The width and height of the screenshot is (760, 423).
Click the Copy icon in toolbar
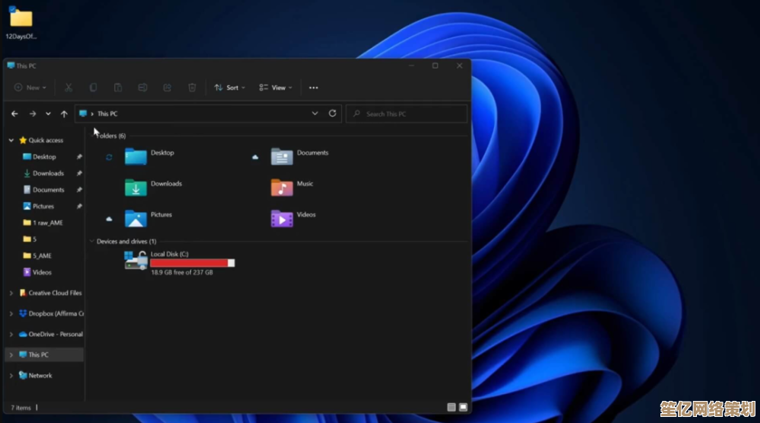[x=93, y=87]
